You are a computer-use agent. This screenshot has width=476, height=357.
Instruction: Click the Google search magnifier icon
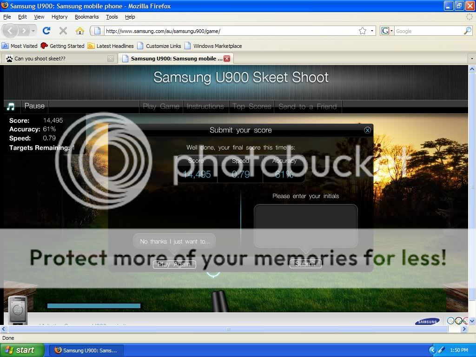pyautogui.click(x=468, y=31)
